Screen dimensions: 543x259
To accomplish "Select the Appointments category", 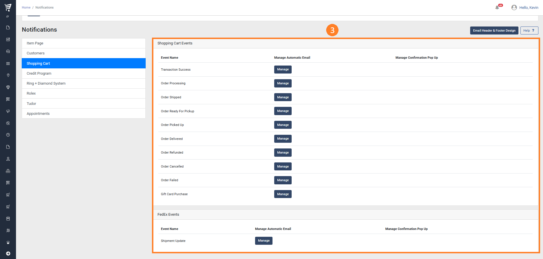I will click(84, 113).
